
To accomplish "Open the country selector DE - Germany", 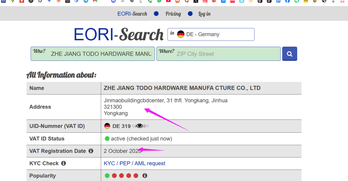I will pos(211,34).
